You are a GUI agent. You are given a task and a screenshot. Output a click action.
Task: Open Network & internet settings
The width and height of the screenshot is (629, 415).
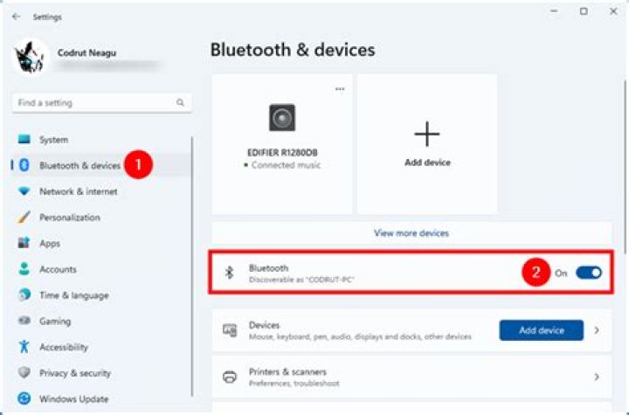click(78, 191)
